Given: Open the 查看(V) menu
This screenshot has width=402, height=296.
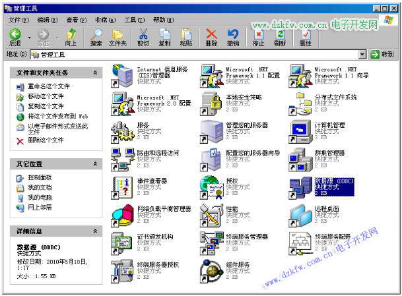Looking at the screenshot, I should coord(76,20).
